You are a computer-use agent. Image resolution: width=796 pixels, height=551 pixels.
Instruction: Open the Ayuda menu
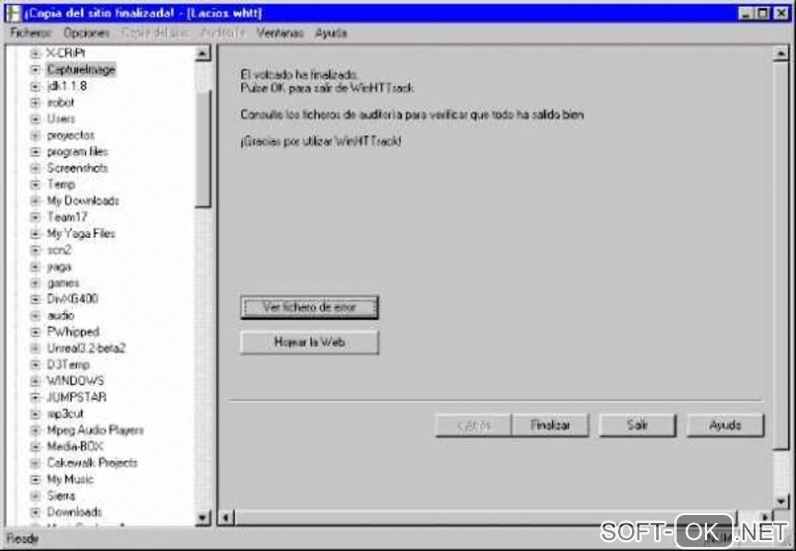(331, 33)
